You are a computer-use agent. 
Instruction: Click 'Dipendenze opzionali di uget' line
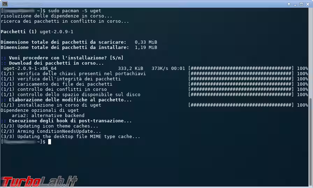pyautogui.click(x=40, y=110)
